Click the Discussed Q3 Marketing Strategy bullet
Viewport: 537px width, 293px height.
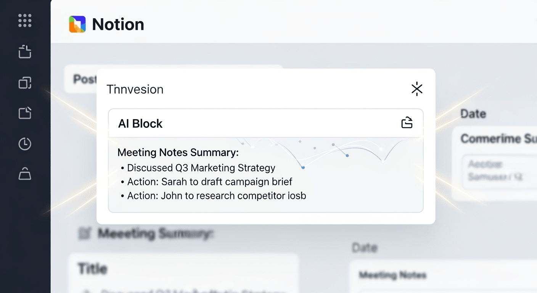201,168
